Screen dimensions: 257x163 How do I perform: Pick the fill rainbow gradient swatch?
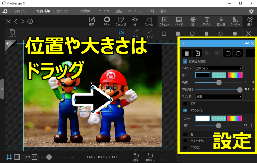235,75
